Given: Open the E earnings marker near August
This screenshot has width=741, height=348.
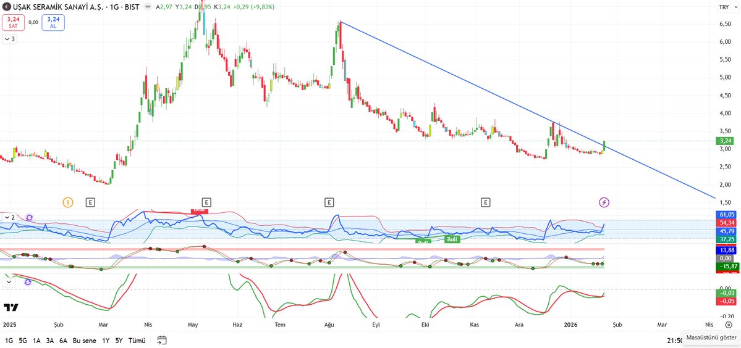Looking at the screenshot, I should (x=329, y=202).
